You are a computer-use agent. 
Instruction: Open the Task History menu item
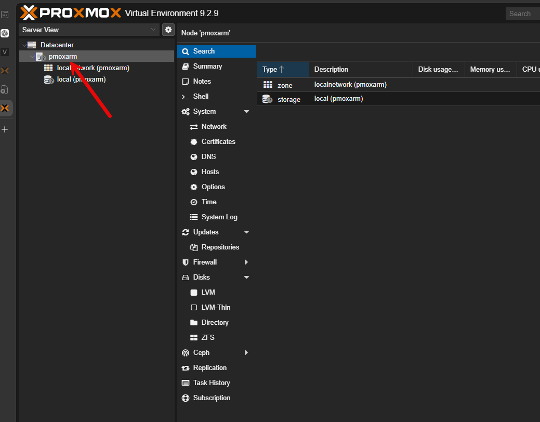(x=217, y=383)
